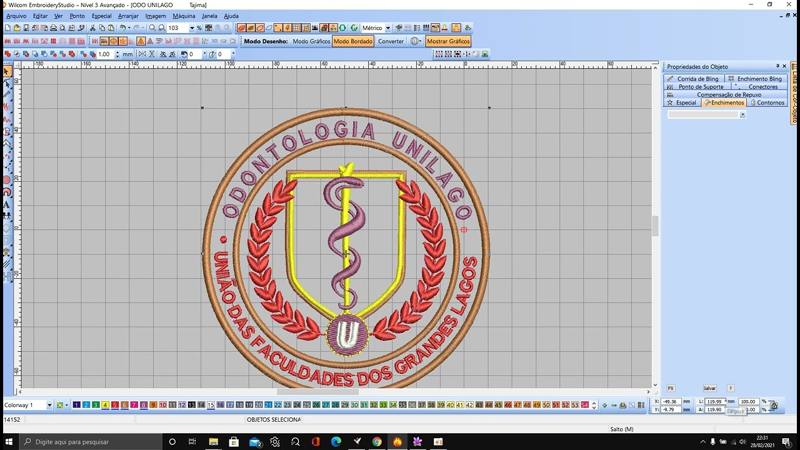
Task: Select the lettering A tool in left toolbox
Action: click(x=7, y=204)
